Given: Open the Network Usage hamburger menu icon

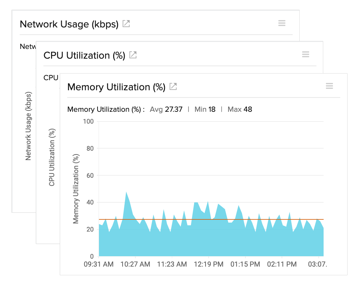Looking at the screenshot, I should pos(282,23).
